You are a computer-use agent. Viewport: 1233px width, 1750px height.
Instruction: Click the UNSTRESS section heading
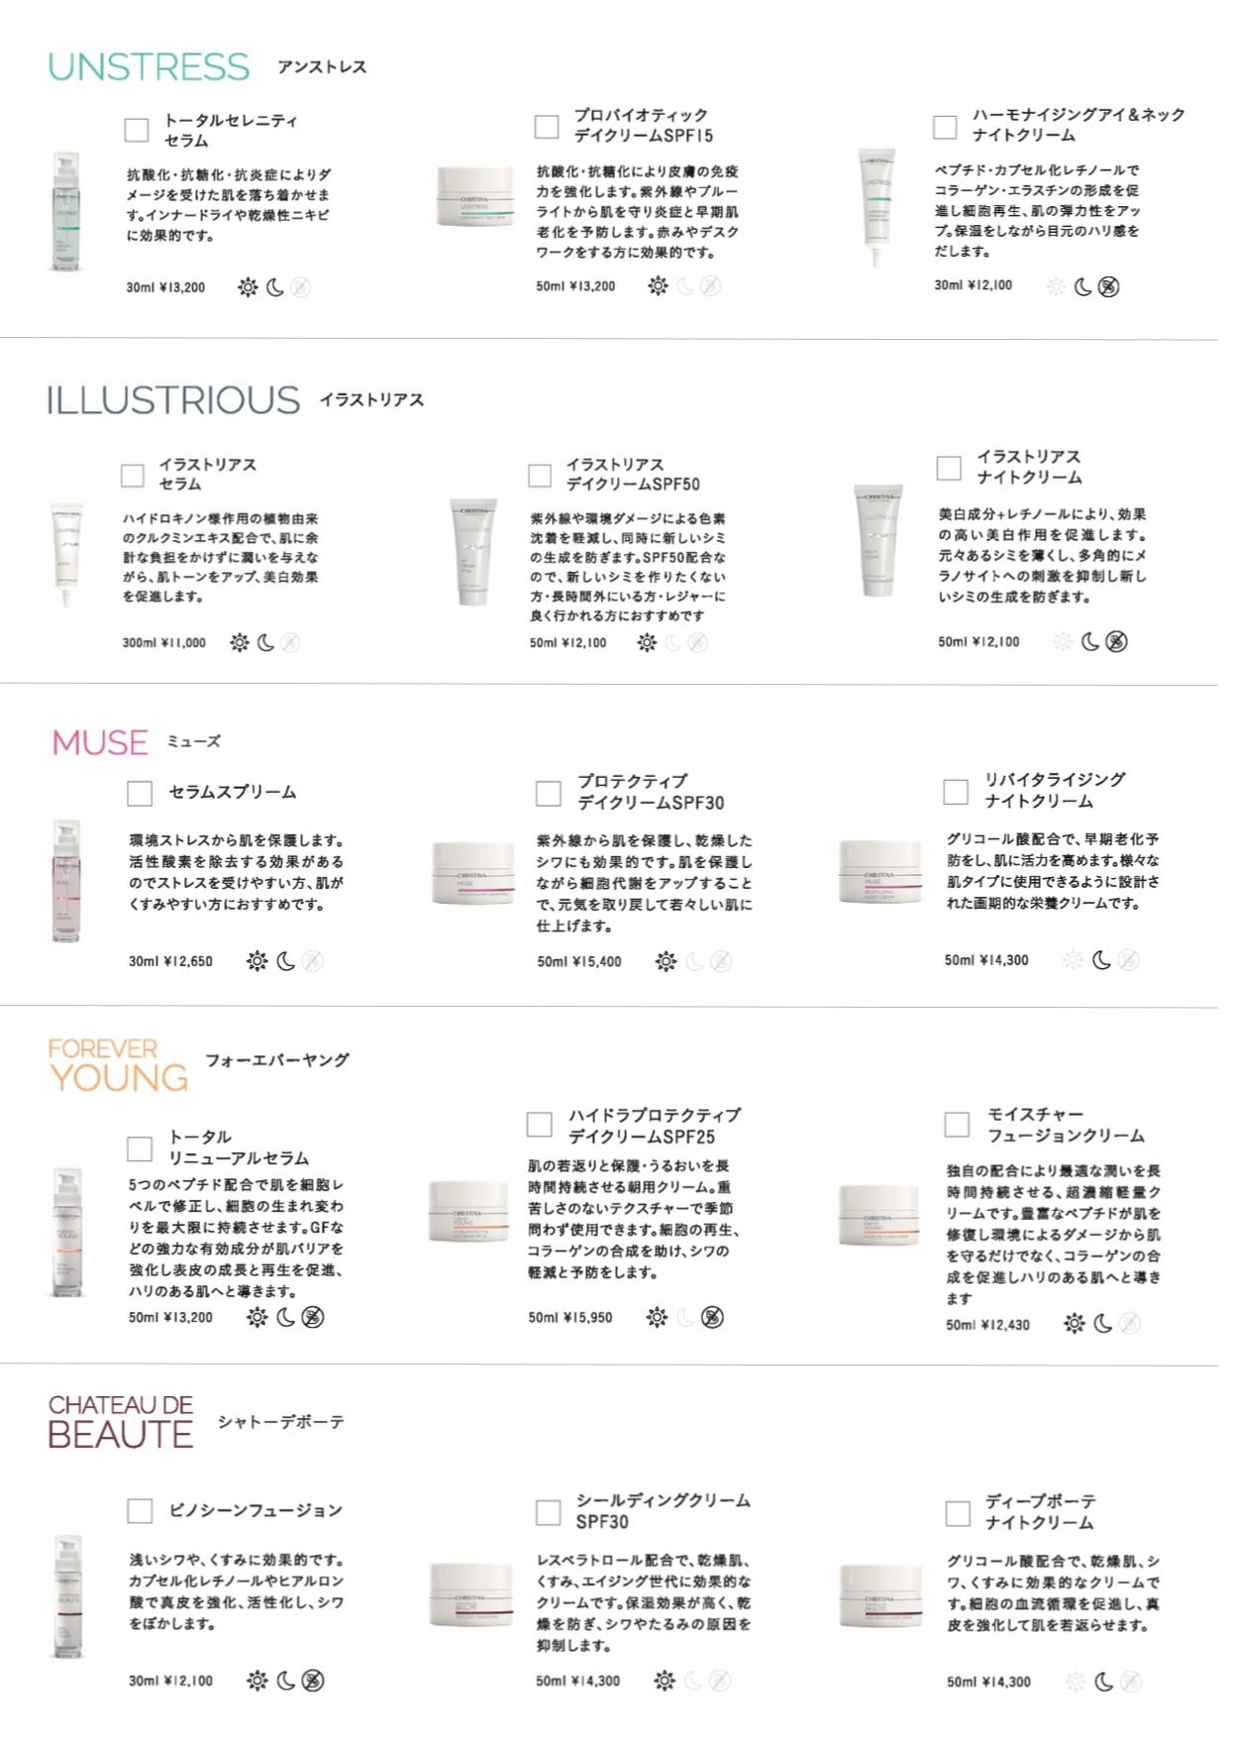coord(149,66)
